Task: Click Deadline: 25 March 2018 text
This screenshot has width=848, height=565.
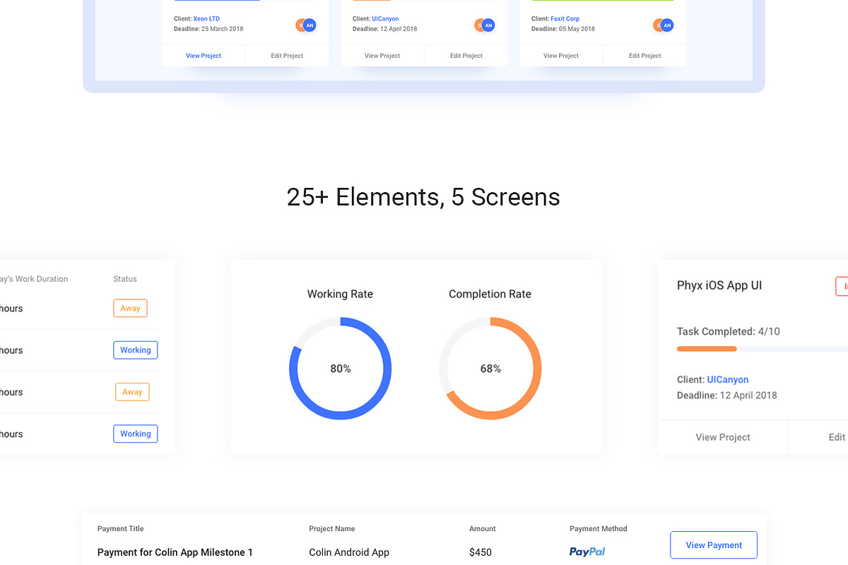Action: tap(208, 29)
